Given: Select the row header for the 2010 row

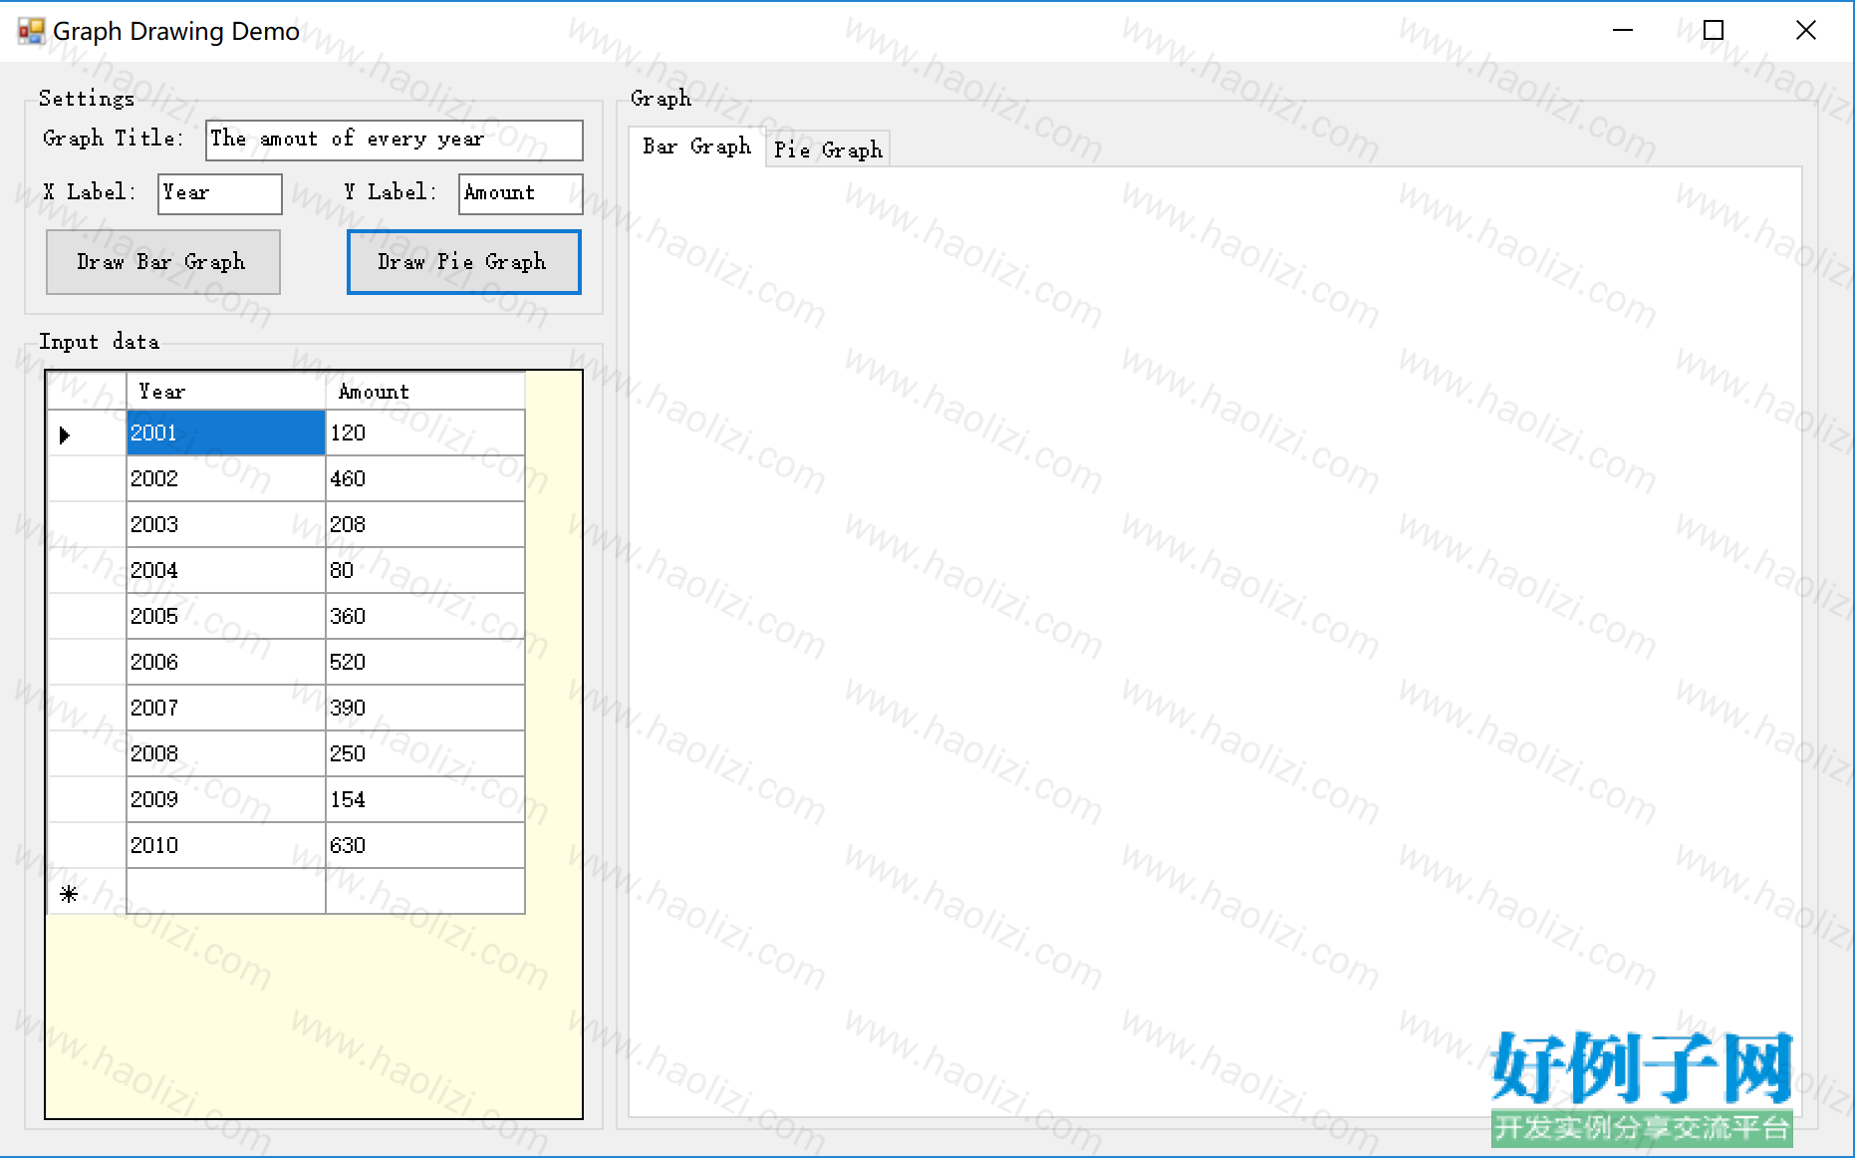Looking at the screenshot, I should click(87, 846).
